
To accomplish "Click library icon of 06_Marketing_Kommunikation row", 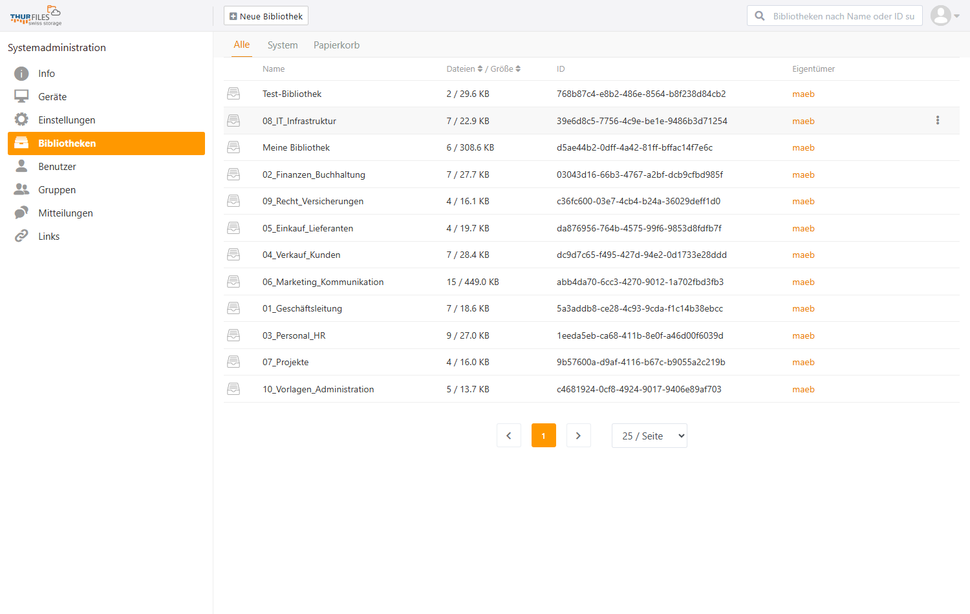I will coord(233,282).
